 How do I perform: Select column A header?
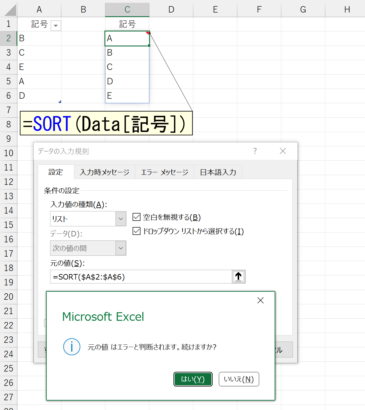39,10
